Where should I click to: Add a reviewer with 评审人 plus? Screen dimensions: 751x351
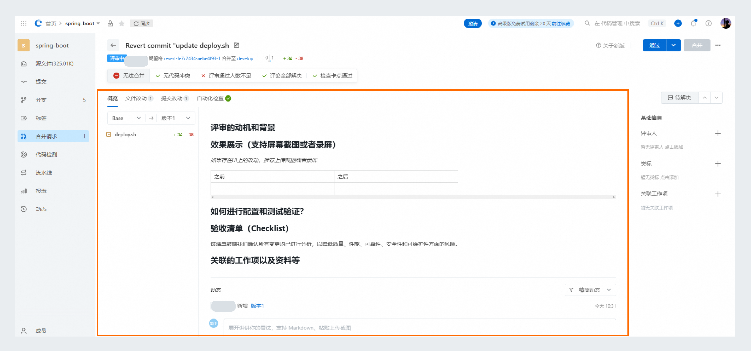click(718, 134)
